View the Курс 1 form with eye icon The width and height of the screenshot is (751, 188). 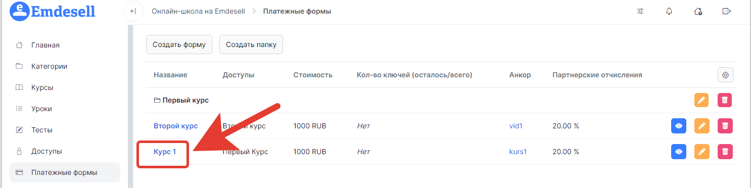click(x=679, y=151)
